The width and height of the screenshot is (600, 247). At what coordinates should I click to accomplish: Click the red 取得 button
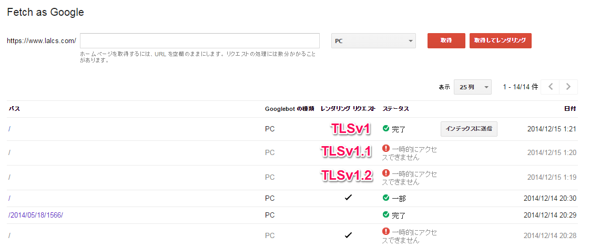point(446,41)
